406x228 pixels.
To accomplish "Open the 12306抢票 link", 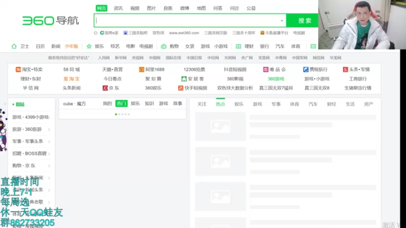I will click(x=194, y=69).
